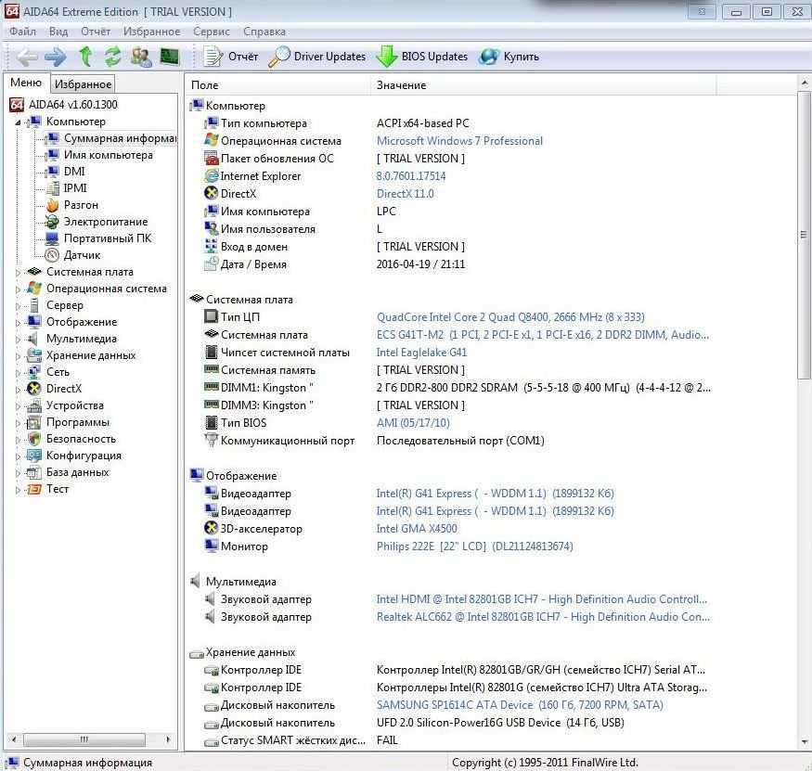This screenshot has height=771, width=812.
Task: Open Driver Updates from the toolbar
Action: coord(317,57)
